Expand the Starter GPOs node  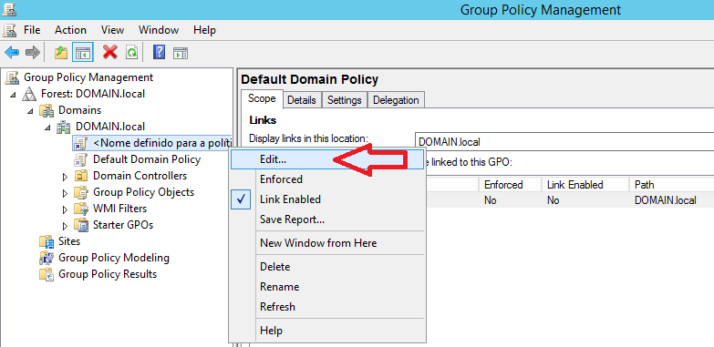point(65,226)
